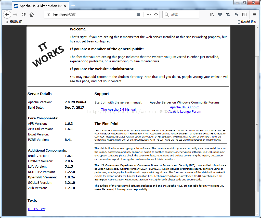Close the Apache Haus Distribution tab
This screenshot has width=261, height=218.
click(x=65, y=6)
